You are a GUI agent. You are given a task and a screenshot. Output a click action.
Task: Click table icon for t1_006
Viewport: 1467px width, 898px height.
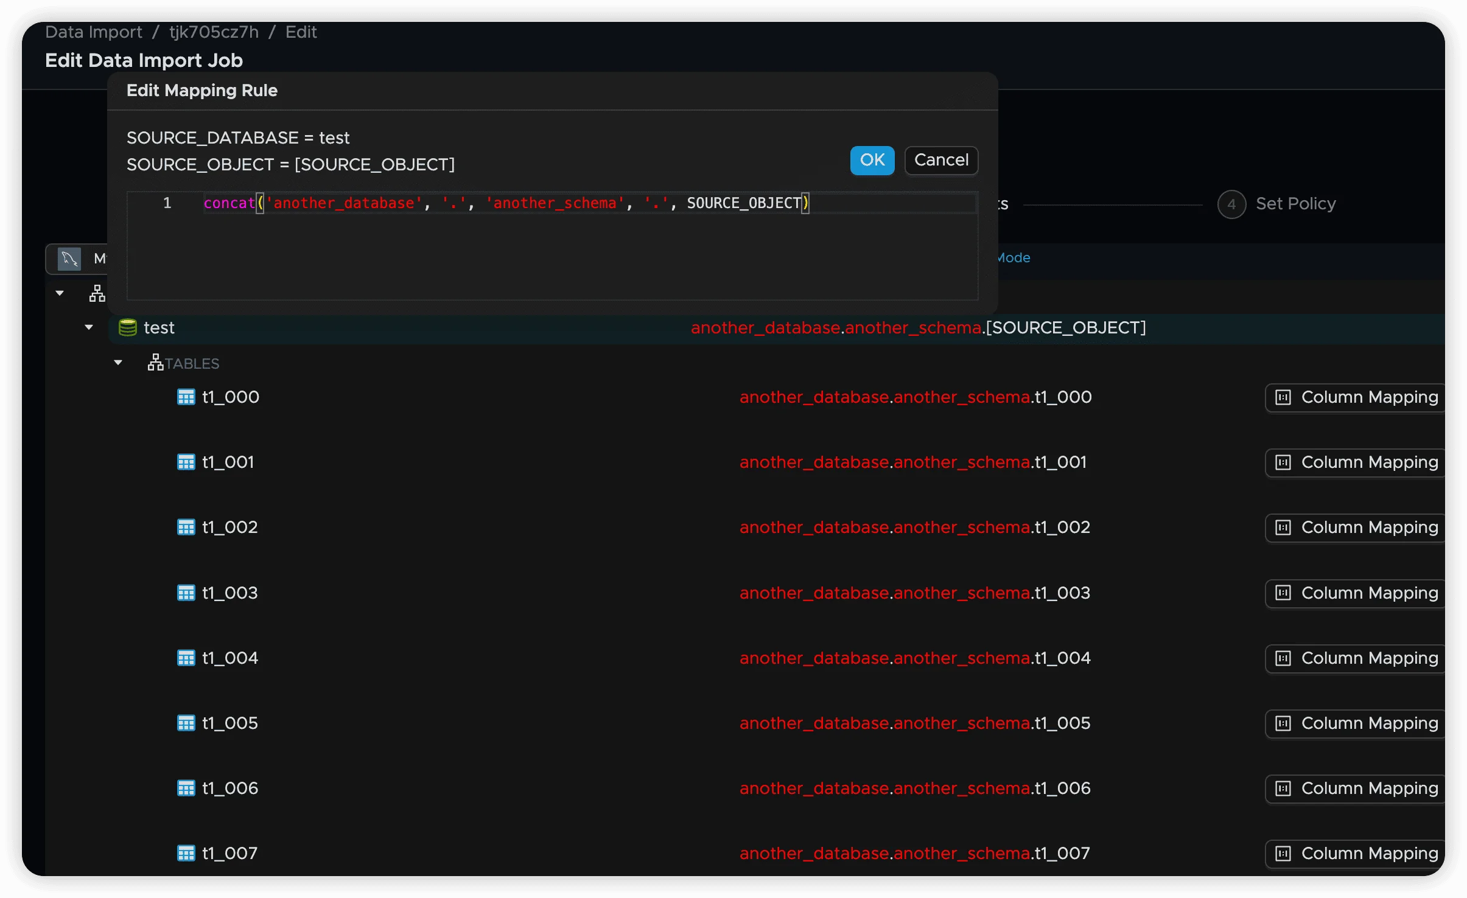pos(186,788)
